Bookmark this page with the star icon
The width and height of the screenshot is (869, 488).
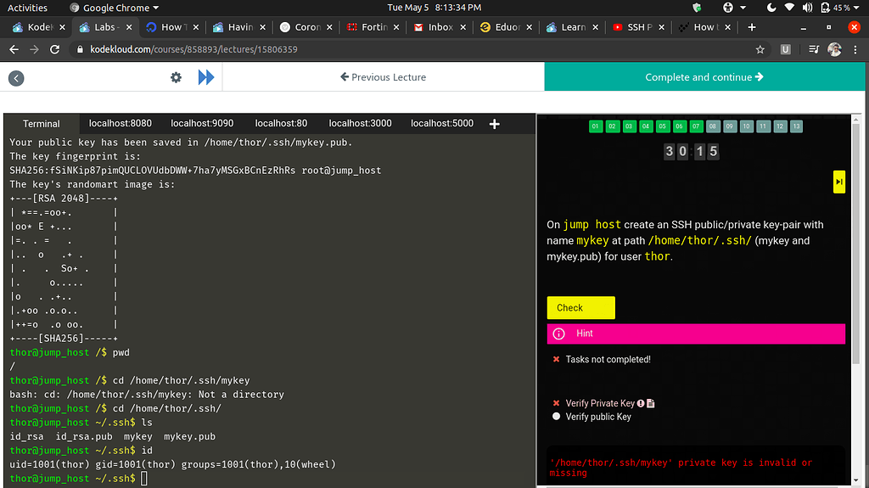click(x=760, y=50)
